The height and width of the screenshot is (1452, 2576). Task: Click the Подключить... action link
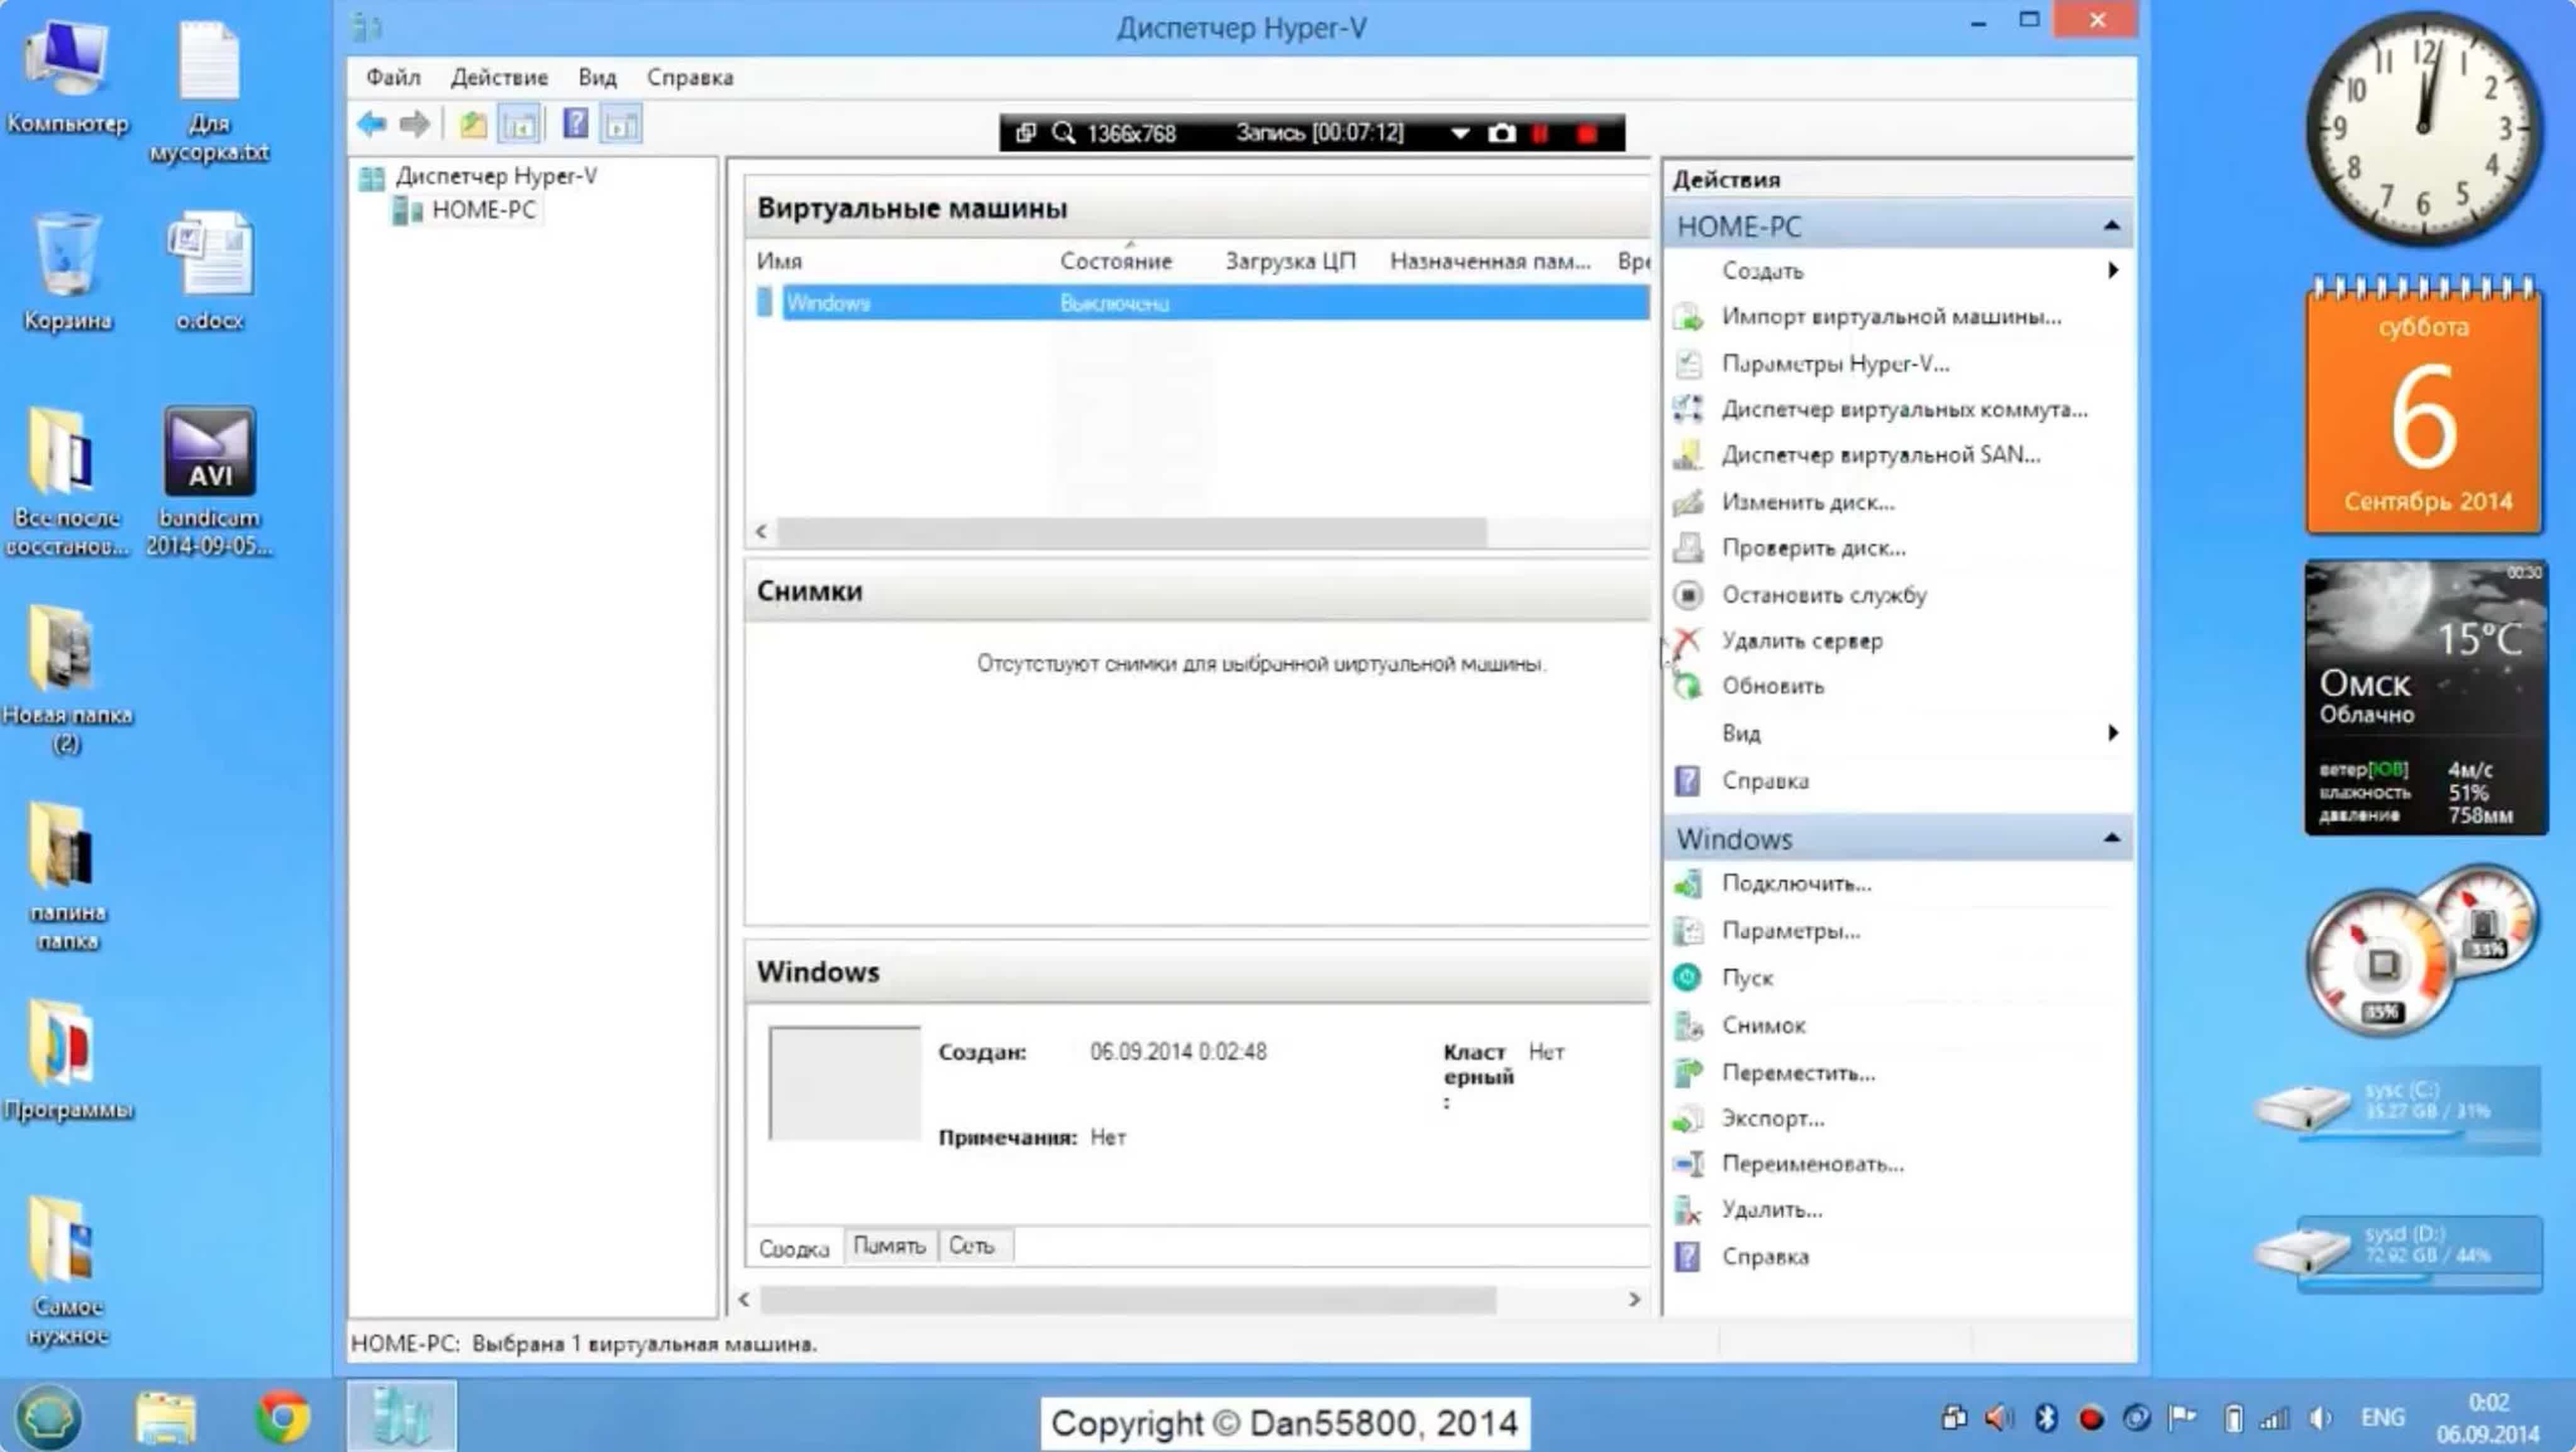click(x=1796, y=884)
